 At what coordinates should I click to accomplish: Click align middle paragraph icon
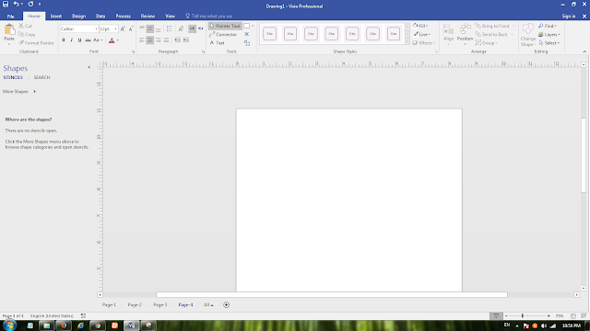point(149,29)
